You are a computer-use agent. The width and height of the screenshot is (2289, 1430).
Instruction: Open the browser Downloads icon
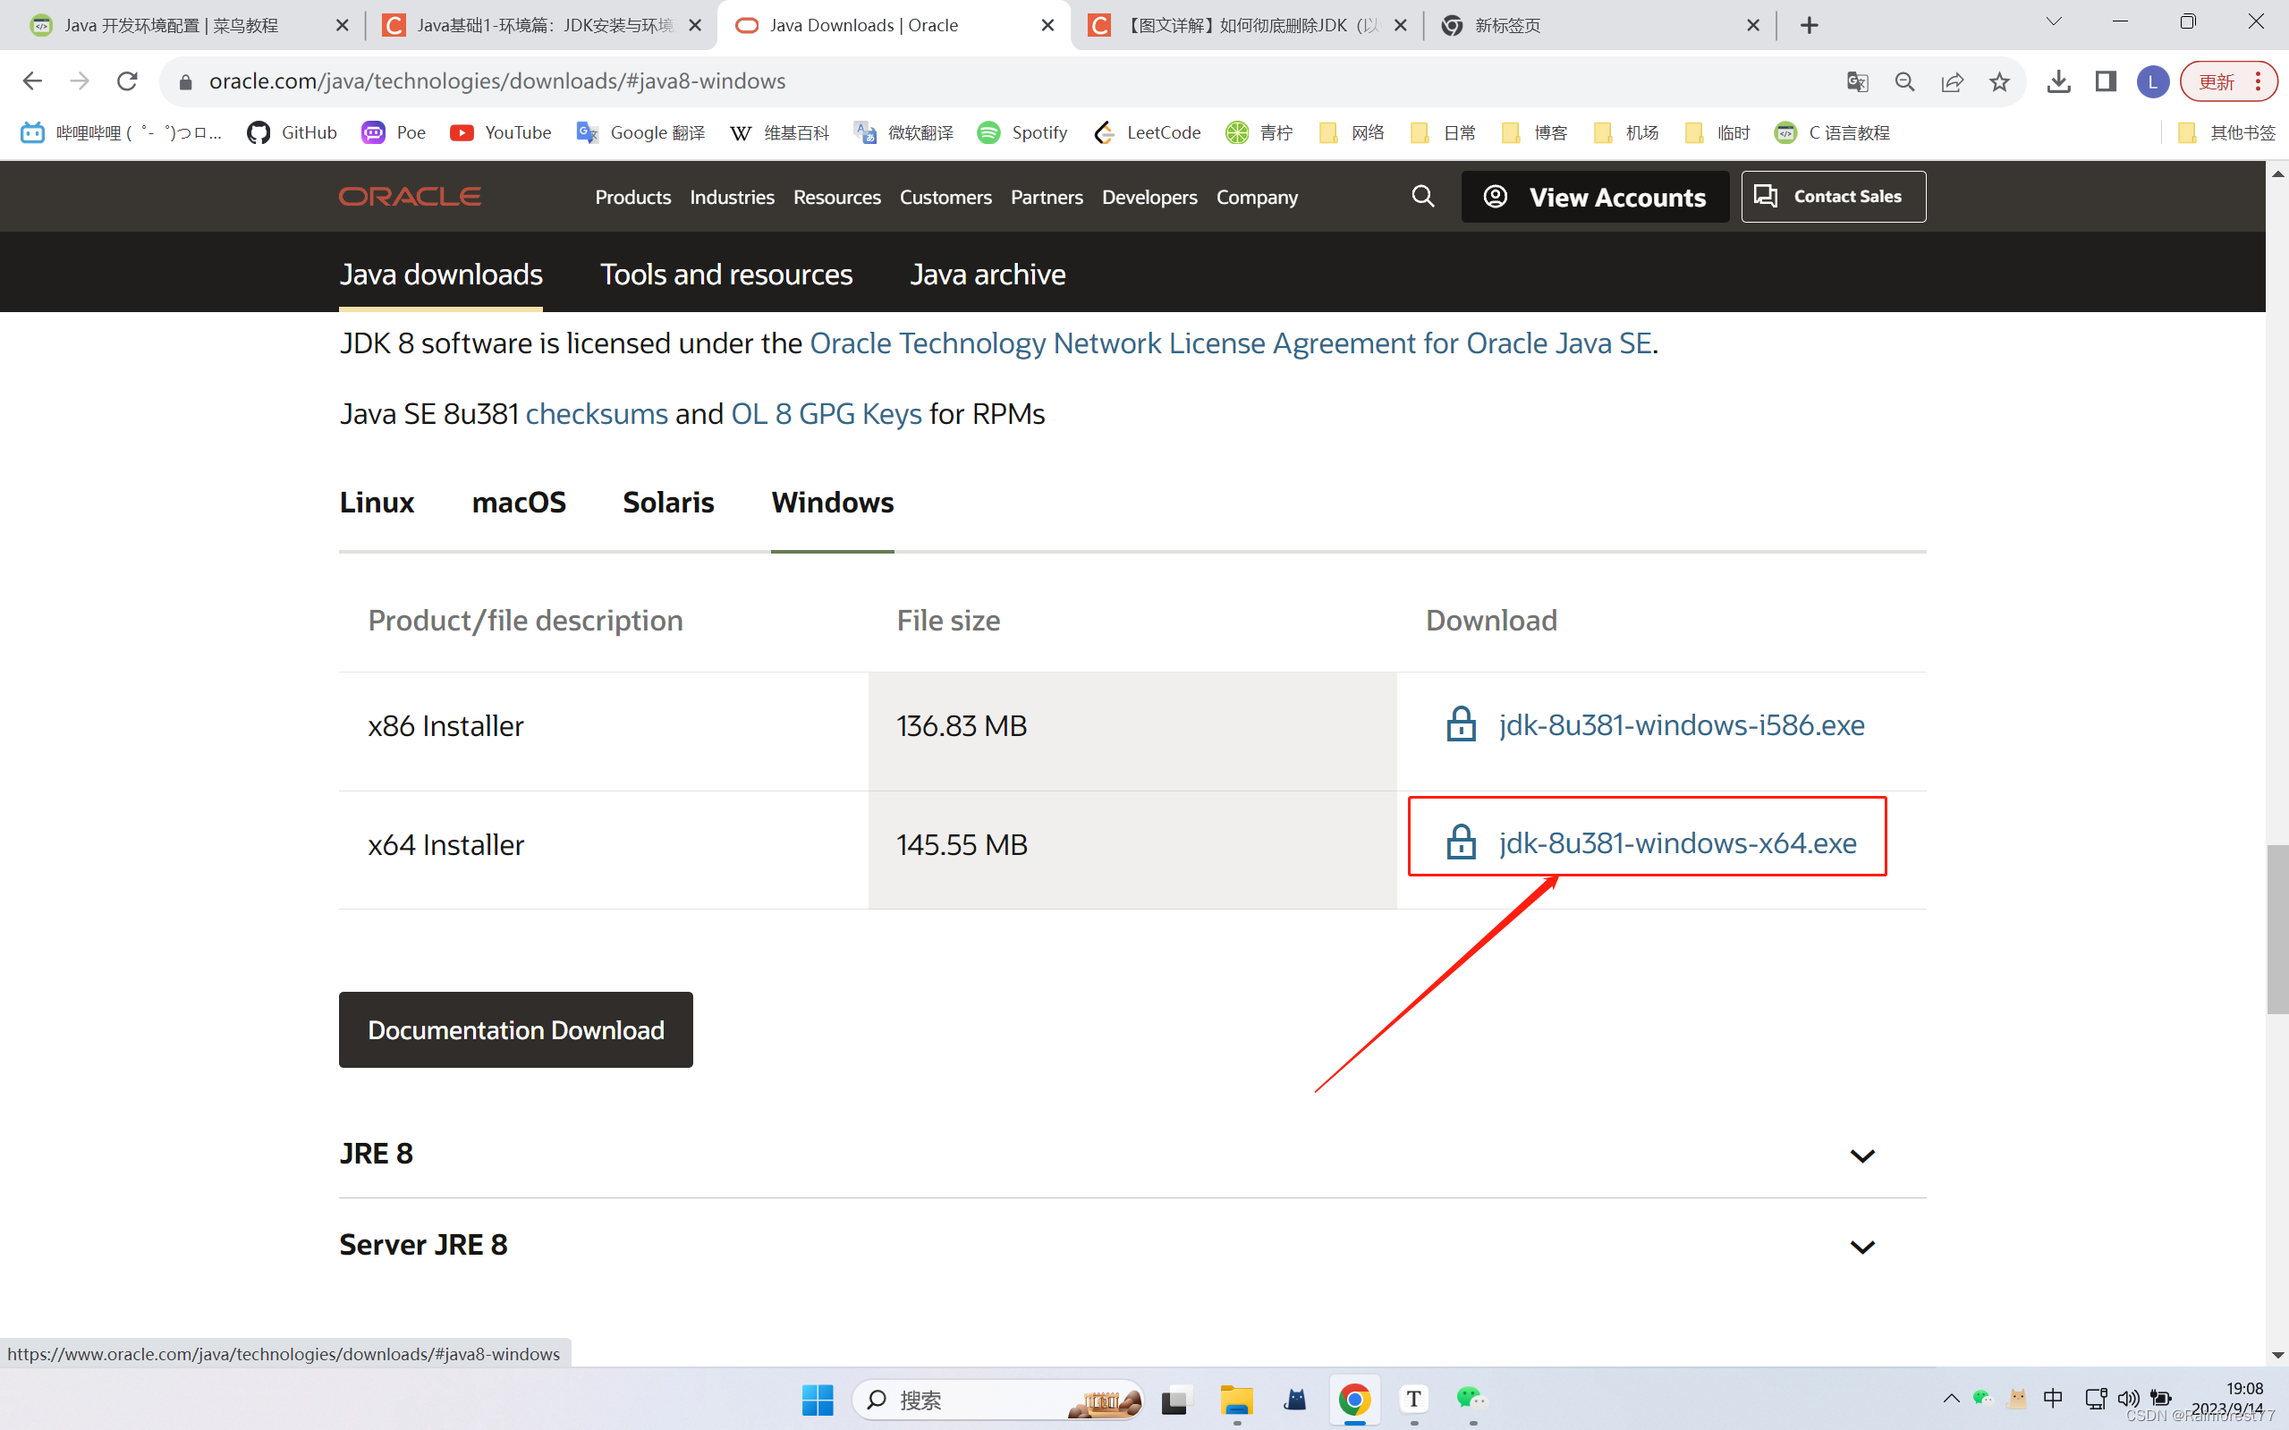click(2059, 81)
